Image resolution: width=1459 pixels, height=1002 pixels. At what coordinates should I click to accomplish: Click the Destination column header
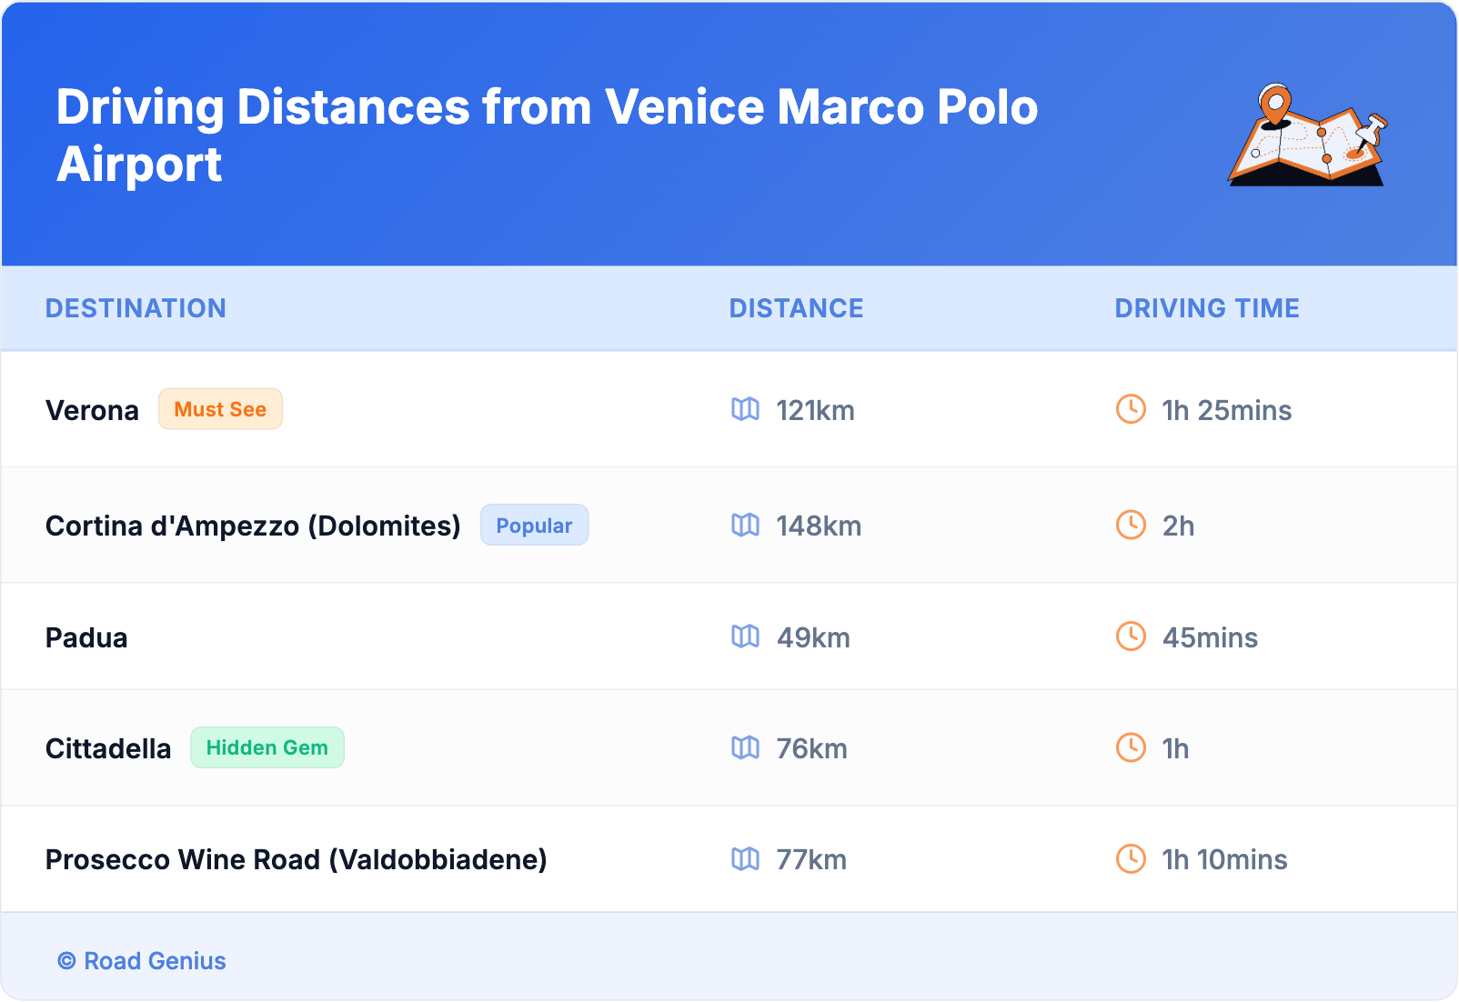click(136, 308)
